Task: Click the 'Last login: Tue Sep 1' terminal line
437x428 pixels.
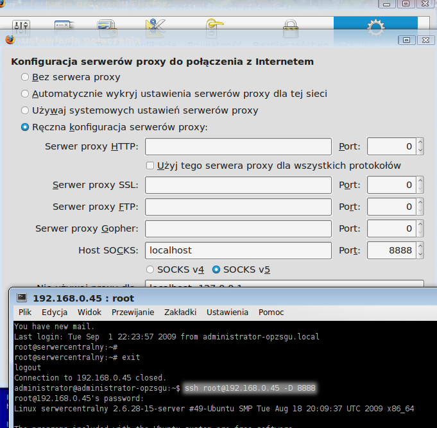Action: pyautogui.click(x=167, y=337)
